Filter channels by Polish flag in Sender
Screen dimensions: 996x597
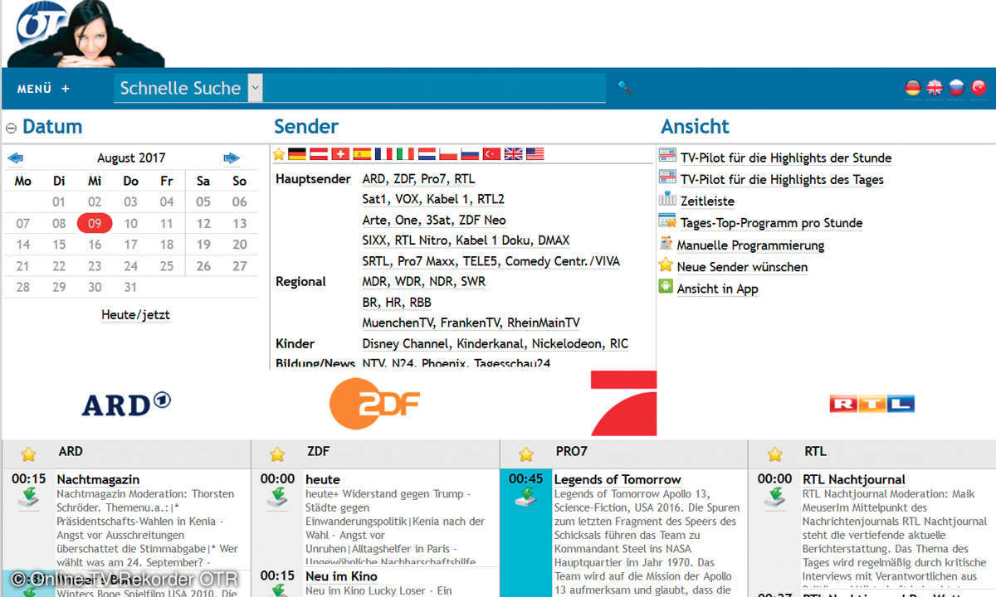point(448,154)
